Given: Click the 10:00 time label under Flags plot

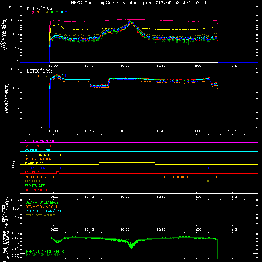Looking at the screenshot, I should point(53,197).
